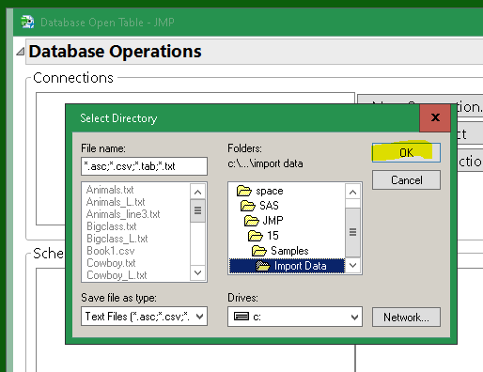
Task: Click the JMP folder icon
Action: (252, 221)
